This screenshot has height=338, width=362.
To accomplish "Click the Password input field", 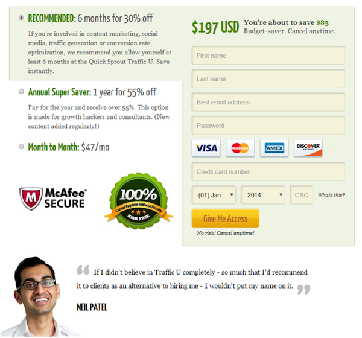I will (268, 126).
